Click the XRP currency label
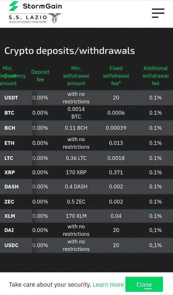 [x=10, y=172]
